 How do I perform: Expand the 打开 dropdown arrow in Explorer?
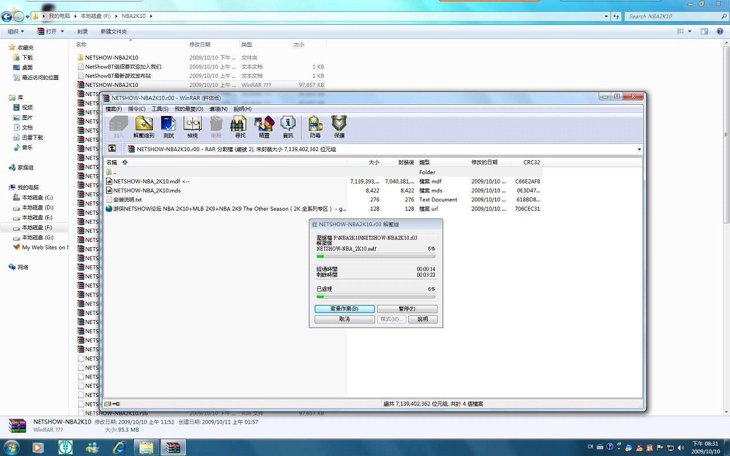(x=62, y=31)
